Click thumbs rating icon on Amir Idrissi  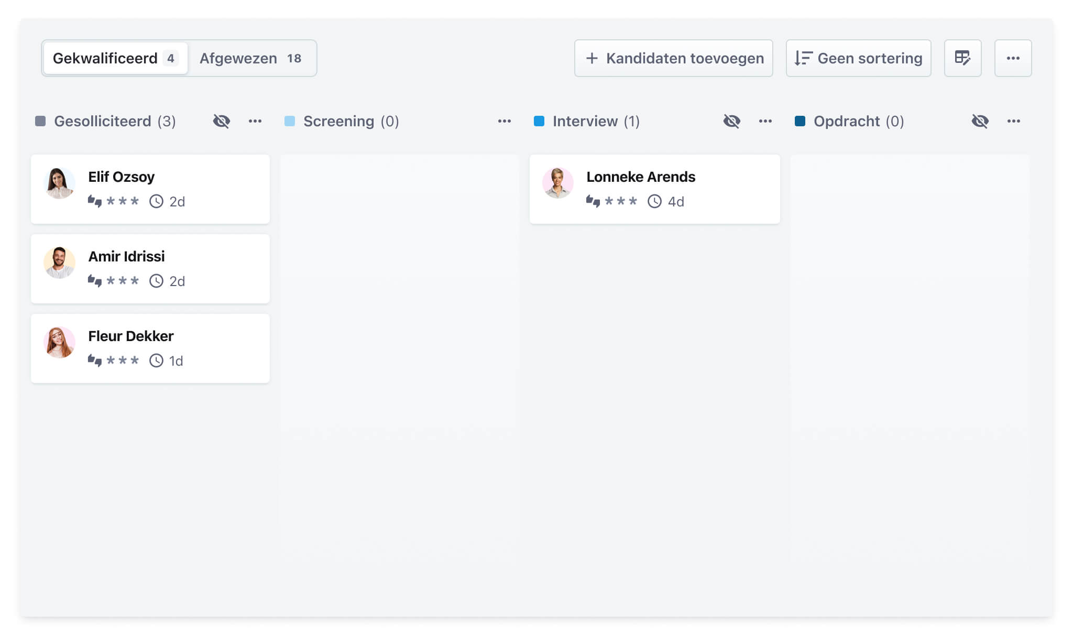(95, 281)
